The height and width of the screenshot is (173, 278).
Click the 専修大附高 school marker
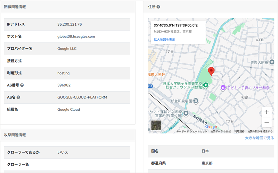click(272, 62)
